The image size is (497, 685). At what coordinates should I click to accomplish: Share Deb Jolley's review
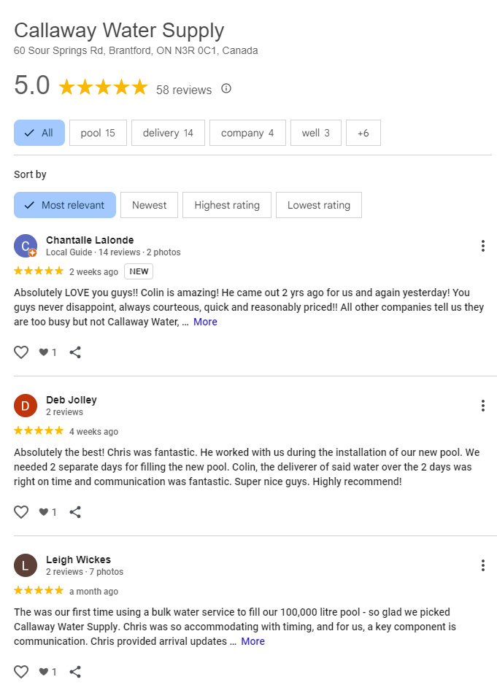pos(75,512)
